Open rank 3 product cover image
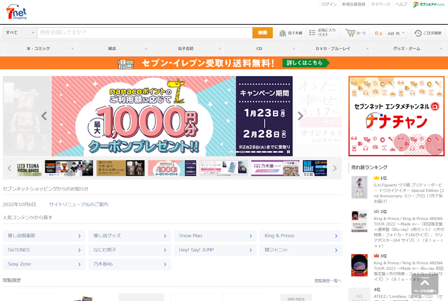Image resolution: width=448 pixels, height=301 pixels. point(359,265)
